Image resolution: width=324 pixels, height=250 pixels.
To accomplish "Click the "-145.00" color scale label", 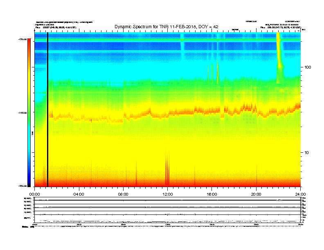I will tap(22, 113).
